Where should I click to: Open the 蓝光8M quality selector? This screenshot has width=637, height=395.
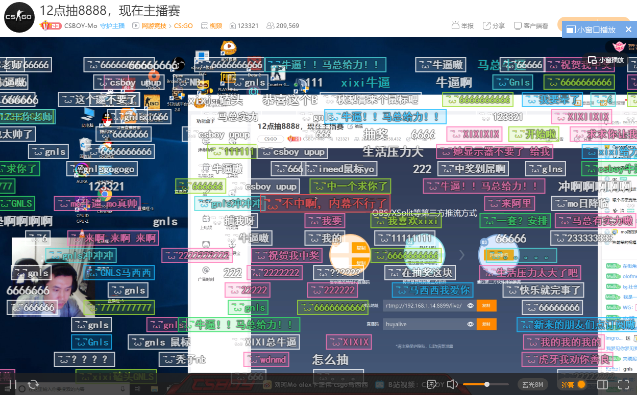click(x=533, y=385)
